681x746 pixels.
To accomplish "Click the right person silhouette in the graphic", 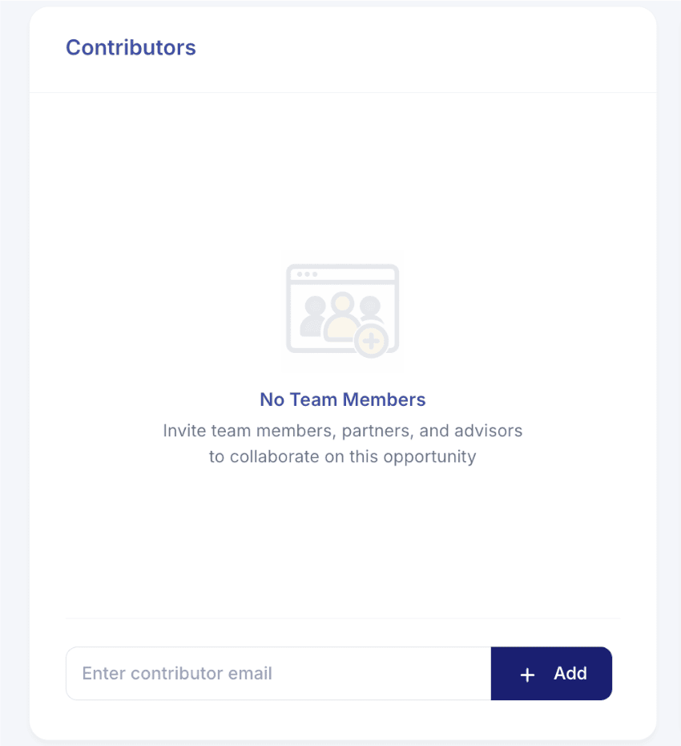I will click(369, 309).
